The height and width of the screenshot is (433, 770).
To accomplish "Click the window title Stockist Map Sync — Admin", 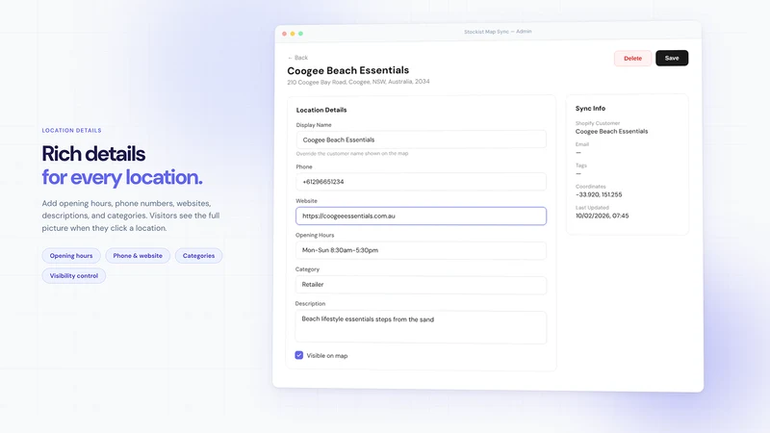I will pyautogui.click(x=498, y=32).
